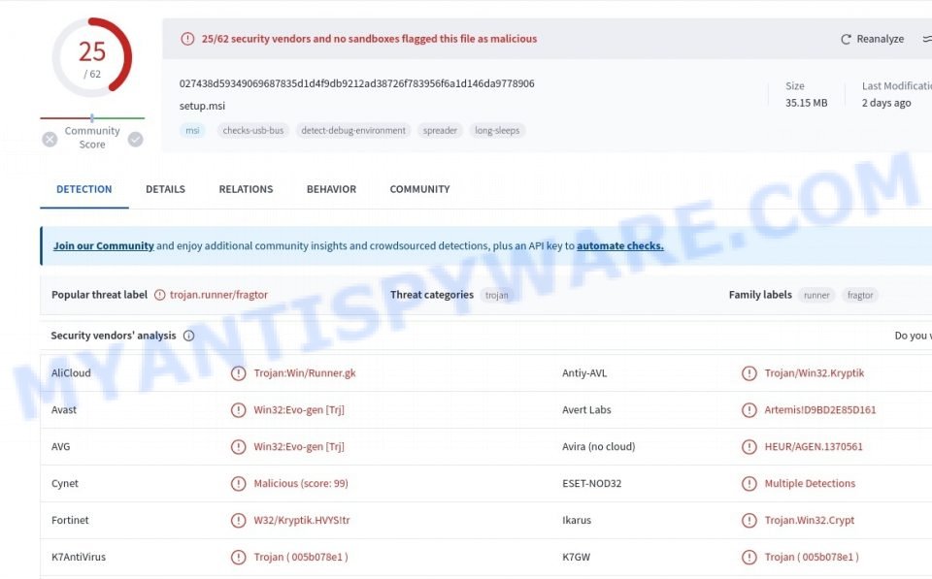Open the DETAILS tab
Image resolution: width=932 pixels, height=579 pixels.
click(165, 189)
